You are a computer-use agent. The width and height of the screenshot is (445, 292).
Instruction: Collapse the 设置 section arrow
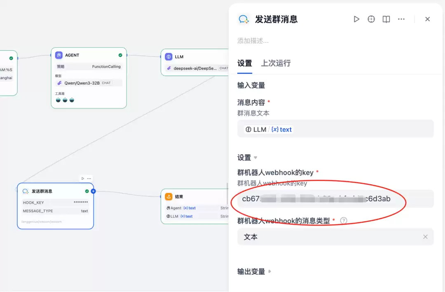tap(255, 158)
